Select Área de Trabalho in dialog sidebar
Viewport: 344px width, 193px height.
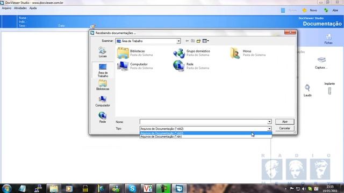(x=103, y=70)
